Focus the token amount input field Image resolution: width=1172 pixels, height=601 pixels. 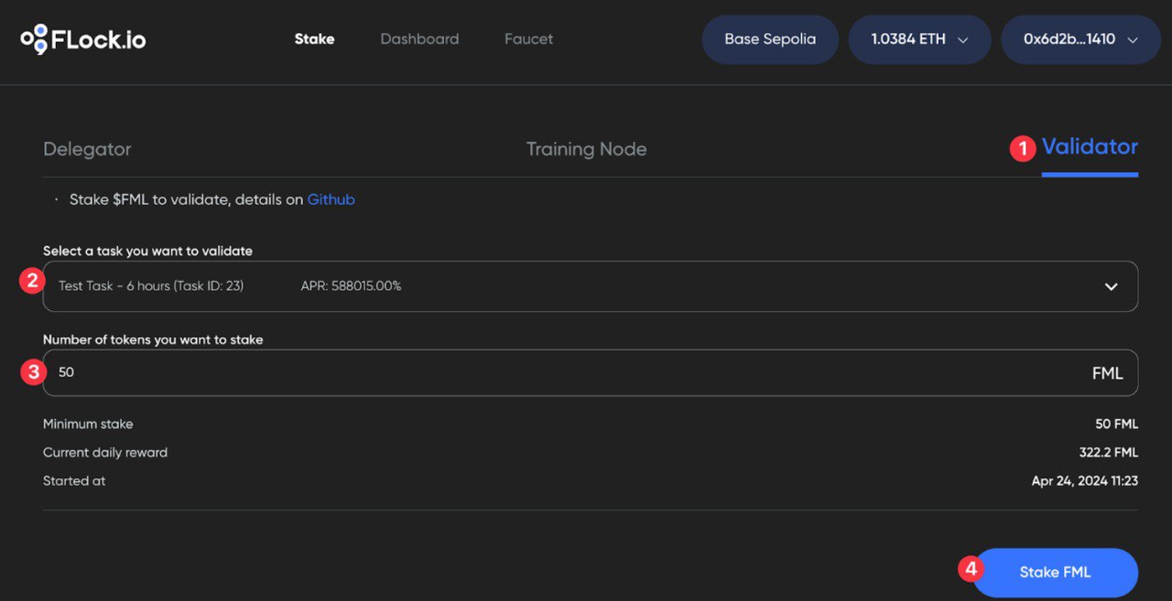point(591,372)
